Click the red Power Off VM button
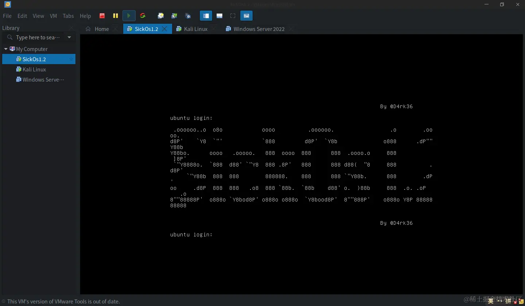The image size is (525, 306). tap(102, 16)
